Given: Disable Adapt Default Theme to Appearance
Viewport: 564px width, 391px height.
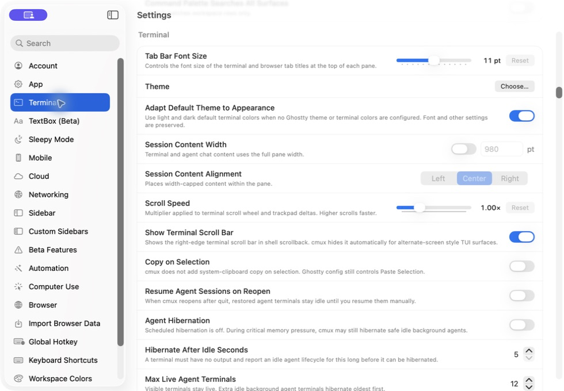Looking at the screenshot, I should [x=521, y=116].
